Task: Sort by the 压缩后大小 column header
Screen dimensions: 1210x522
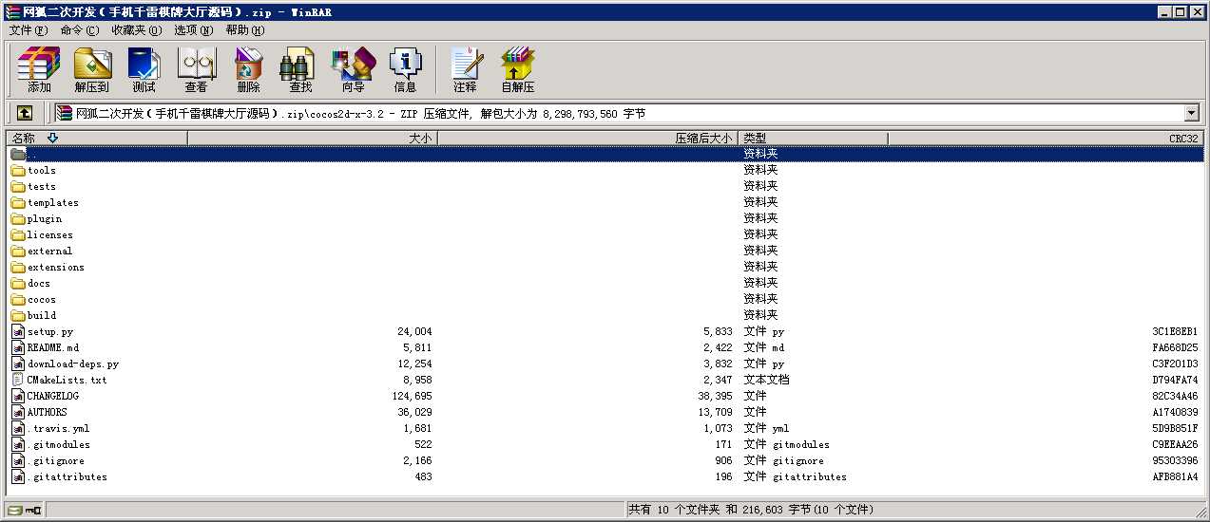Action: point(587,139)
